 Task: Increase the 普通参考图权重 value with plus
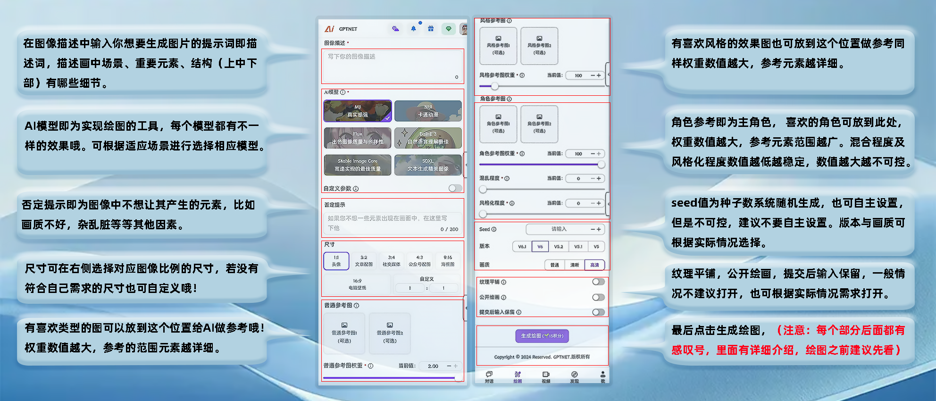tap(456, 366)
